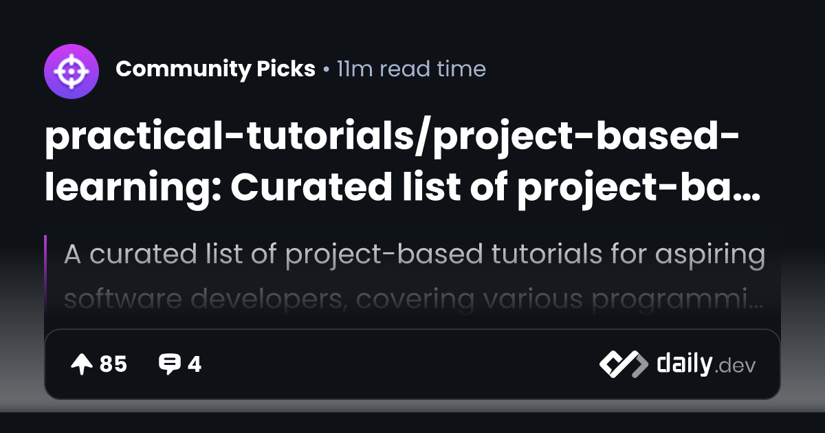Click the title line starting with learning: Curated list
The height and width of the screenshot is (433, 825).
tap(402, 188)
